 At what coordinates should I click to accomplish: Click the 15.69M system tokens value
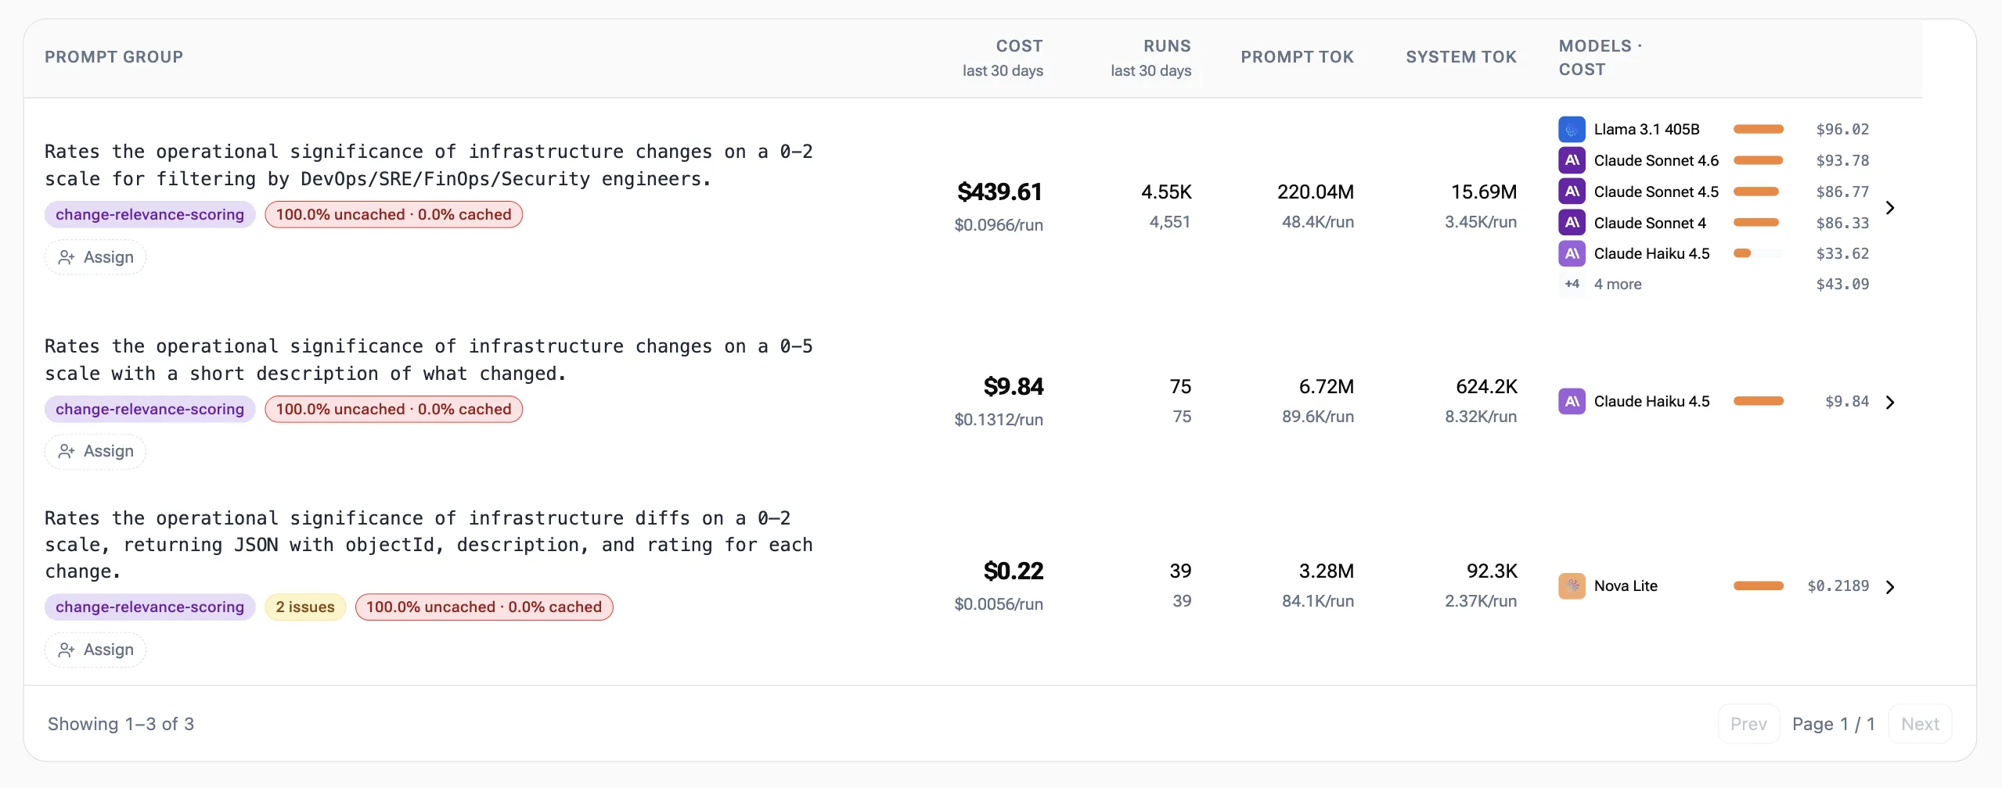point(1484,192)
